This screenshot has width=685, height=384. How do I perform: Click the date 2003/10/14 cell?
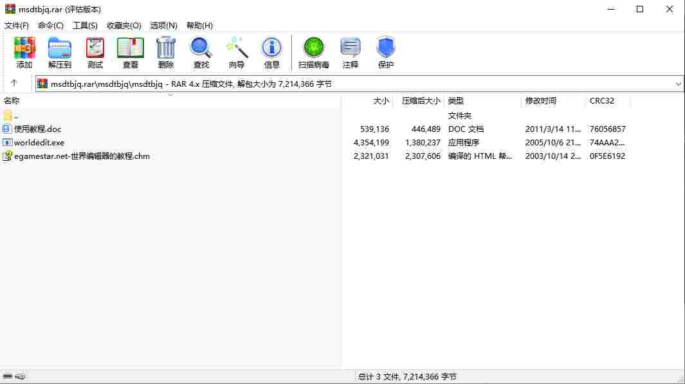(x=553, y=156)
